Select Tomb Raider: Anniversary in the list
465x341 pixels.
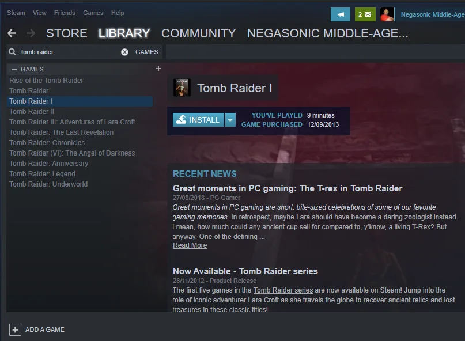point(49,164)
